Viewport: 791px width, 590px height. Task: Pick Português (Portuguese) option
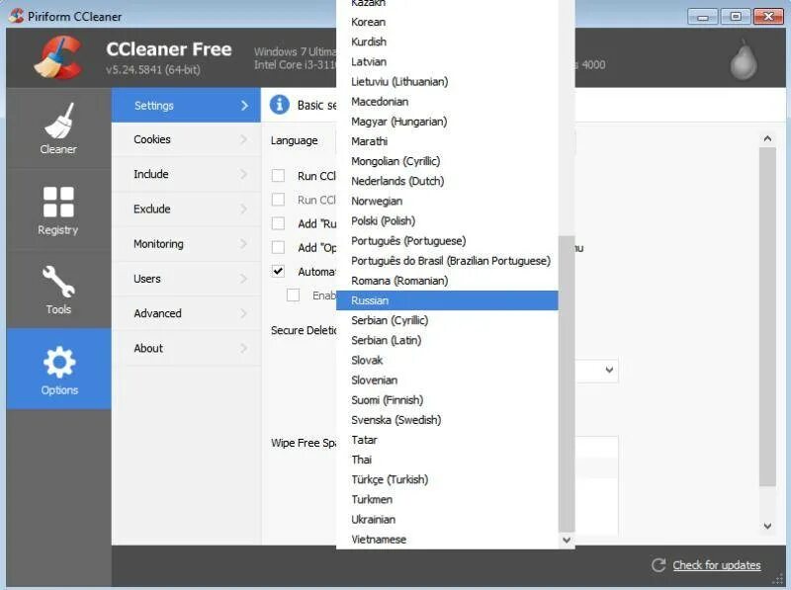point(447,241)
